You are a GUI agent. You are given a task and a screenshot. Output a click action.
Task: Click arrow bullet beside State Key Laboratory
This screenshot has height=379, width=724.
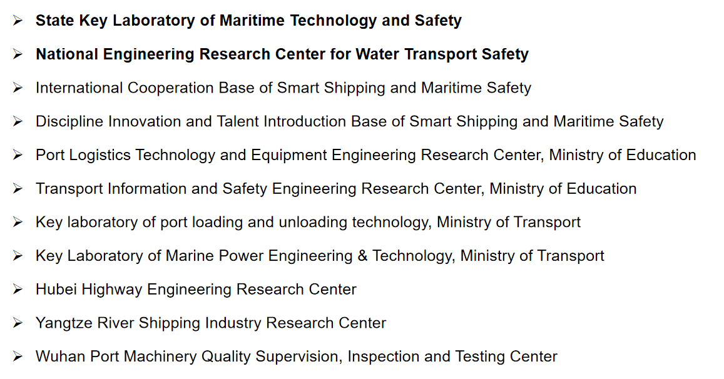tap(18, 21)
